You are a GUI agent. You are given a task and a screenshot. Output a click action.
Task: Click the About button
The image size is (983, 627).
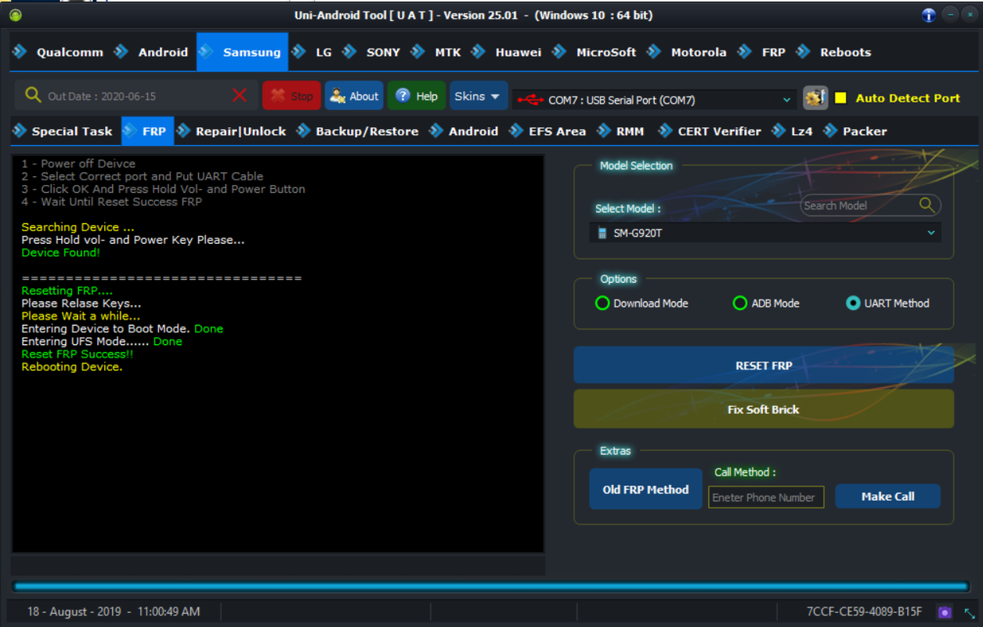(354, 96)
